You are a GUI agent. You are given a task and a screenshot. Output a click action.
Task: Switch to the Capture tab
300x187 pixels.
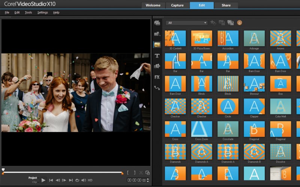177,5
